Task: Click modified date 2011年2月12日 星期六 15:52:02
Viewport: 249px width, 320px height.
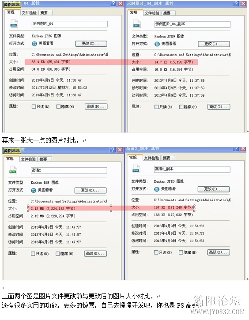Action: pyautogui.click(x=60, y=88)
